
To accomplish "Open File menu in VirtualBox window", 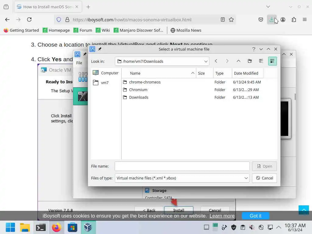I will click(79, 63).
